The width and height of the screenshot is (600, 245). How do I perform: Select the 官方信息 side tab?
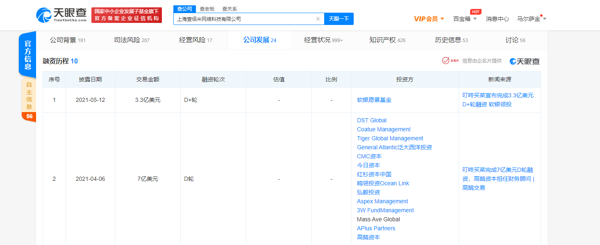[27, 55]
